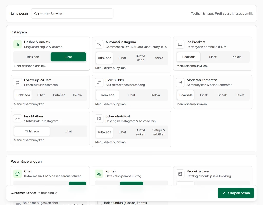Set Schedule & Post to Lihat
Screen dimensions: 263x205
(x=123, y=132)
